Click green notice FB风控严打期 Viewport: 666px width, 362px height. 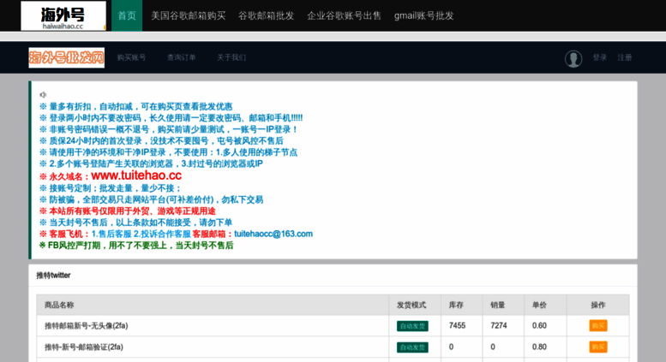[136, 246]
